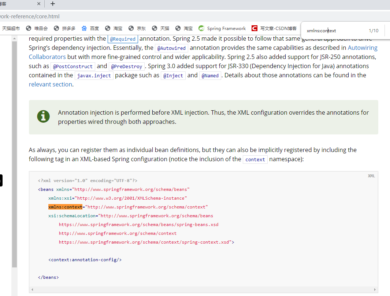Click the @PreDestroy code label
The image size is (390, 296).
pyautogui.click(x=127, y=66)
